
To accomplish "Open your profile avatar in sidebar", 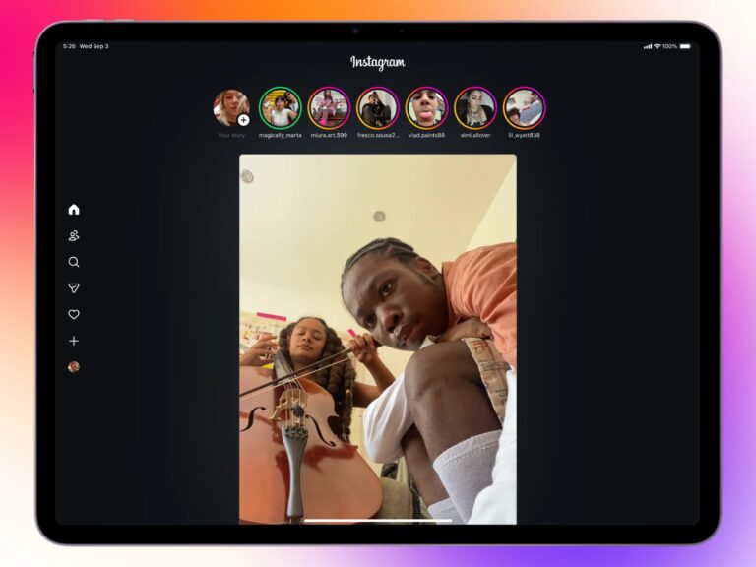I will point(74,367).
